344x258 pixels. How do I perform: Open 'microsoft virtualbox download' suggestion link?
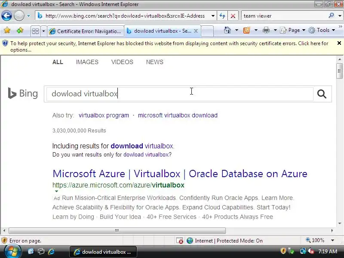point(178,115)
